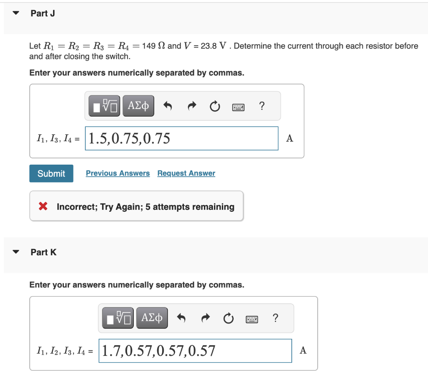This screenshot has height=371, width=428.
Task: Click the undo arrow in Part K toolbar
Action: (x=181, y=318)
